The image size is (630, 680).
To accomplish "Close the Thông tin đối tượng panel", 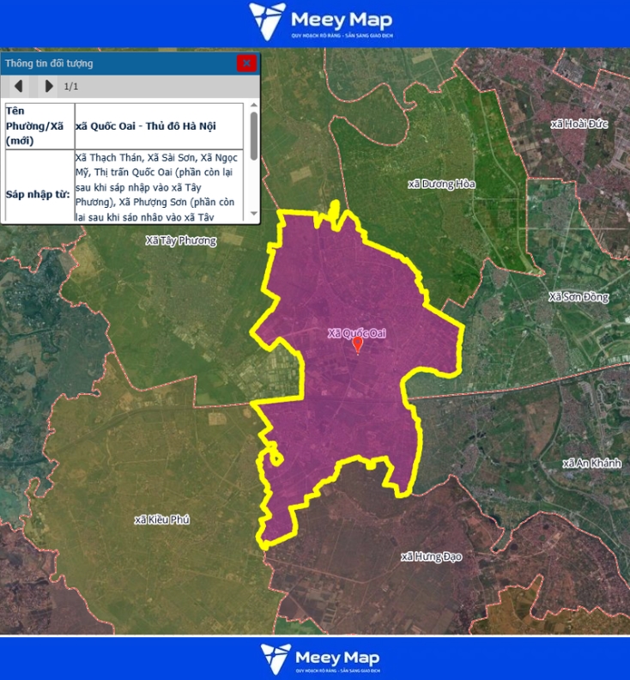I will pos(246,64).
